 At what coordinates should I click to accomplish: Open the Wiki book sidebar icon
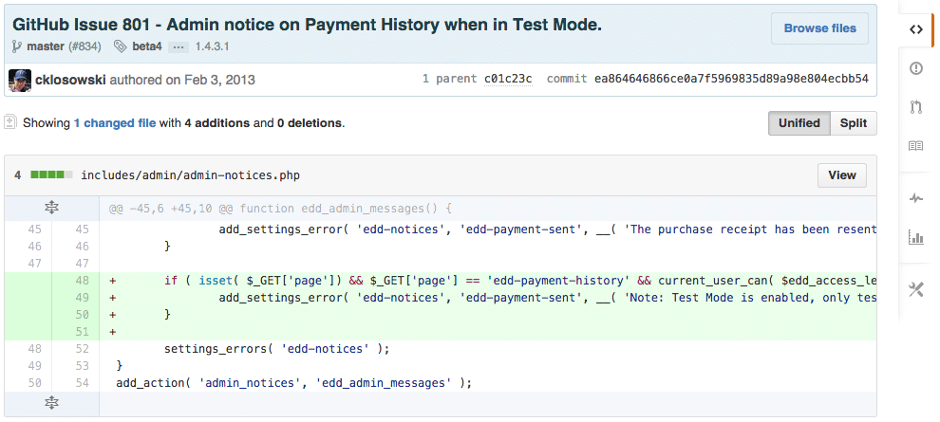915,146
